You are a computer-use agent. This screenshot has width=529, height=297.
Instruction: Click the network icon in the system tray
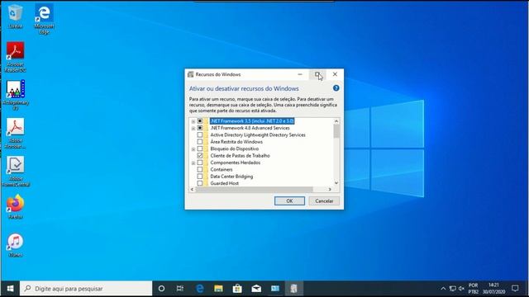(x=452, y=289)
